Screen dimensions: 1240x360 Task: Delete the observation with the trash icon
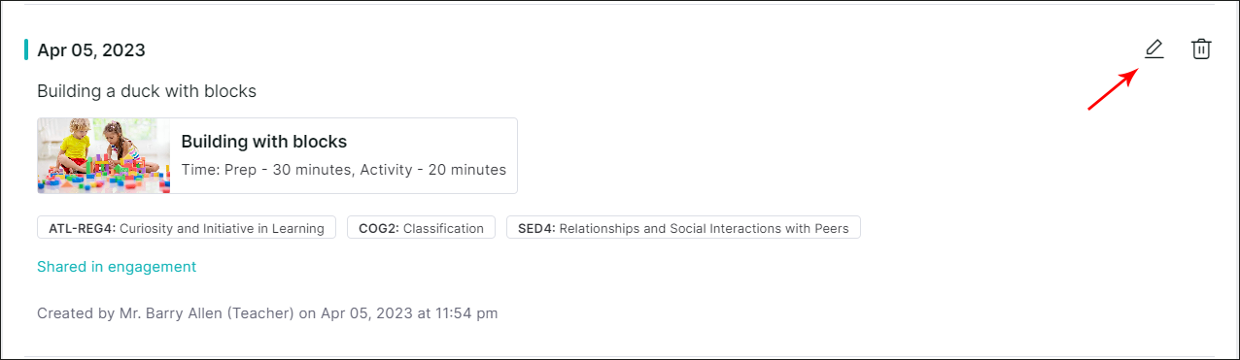pyautogui.click(x=1201, y=49)
